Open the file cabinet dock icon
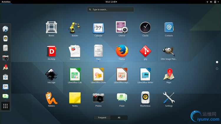This screenshot has height=124, width=221. pyautogui.click(x=5, y=48)
